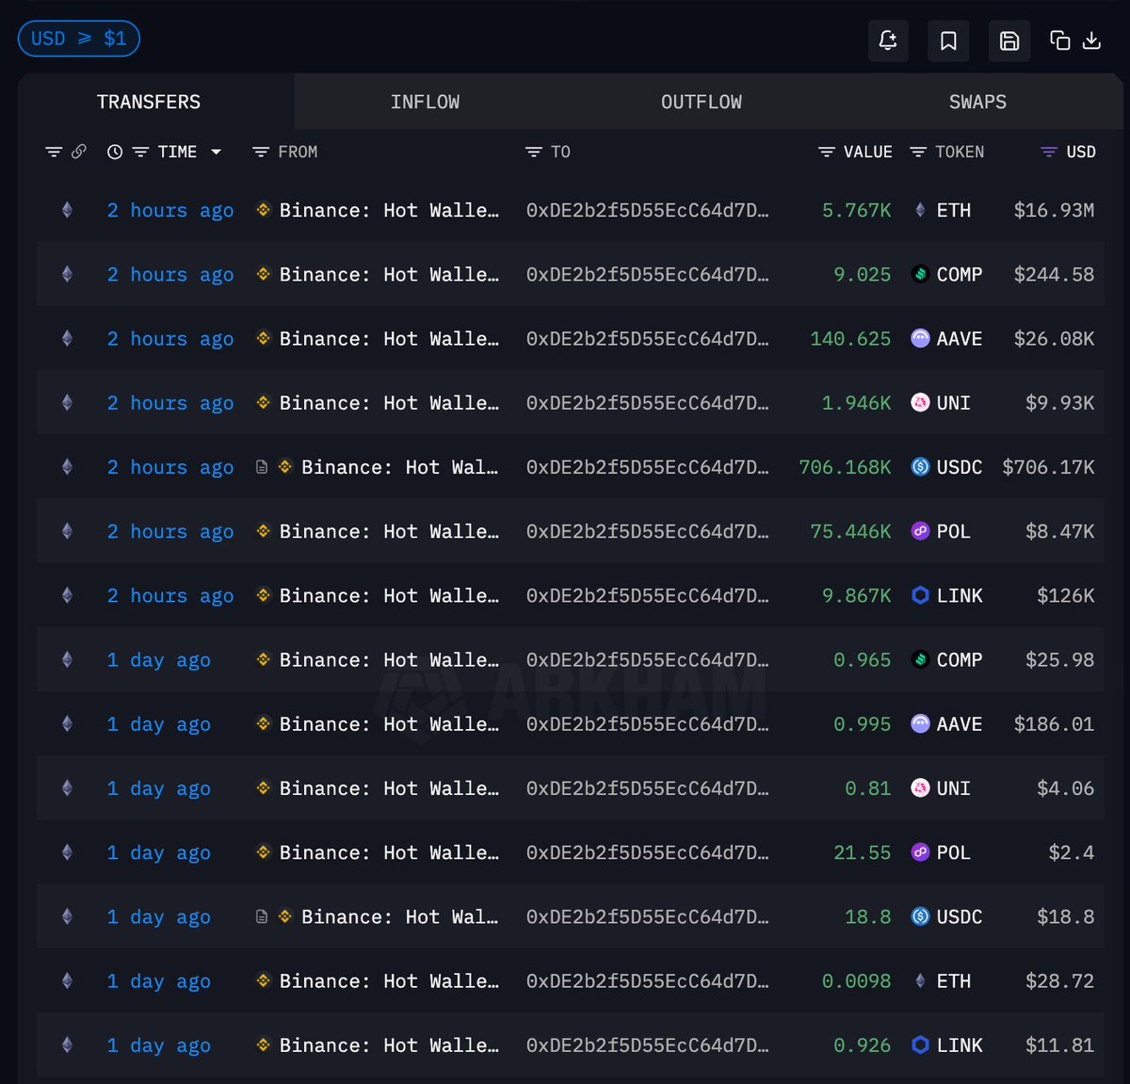Click the download icon
The width and height of the screenshot is (1130, 1084).
pyautogui.click(x=1091, y=40)
